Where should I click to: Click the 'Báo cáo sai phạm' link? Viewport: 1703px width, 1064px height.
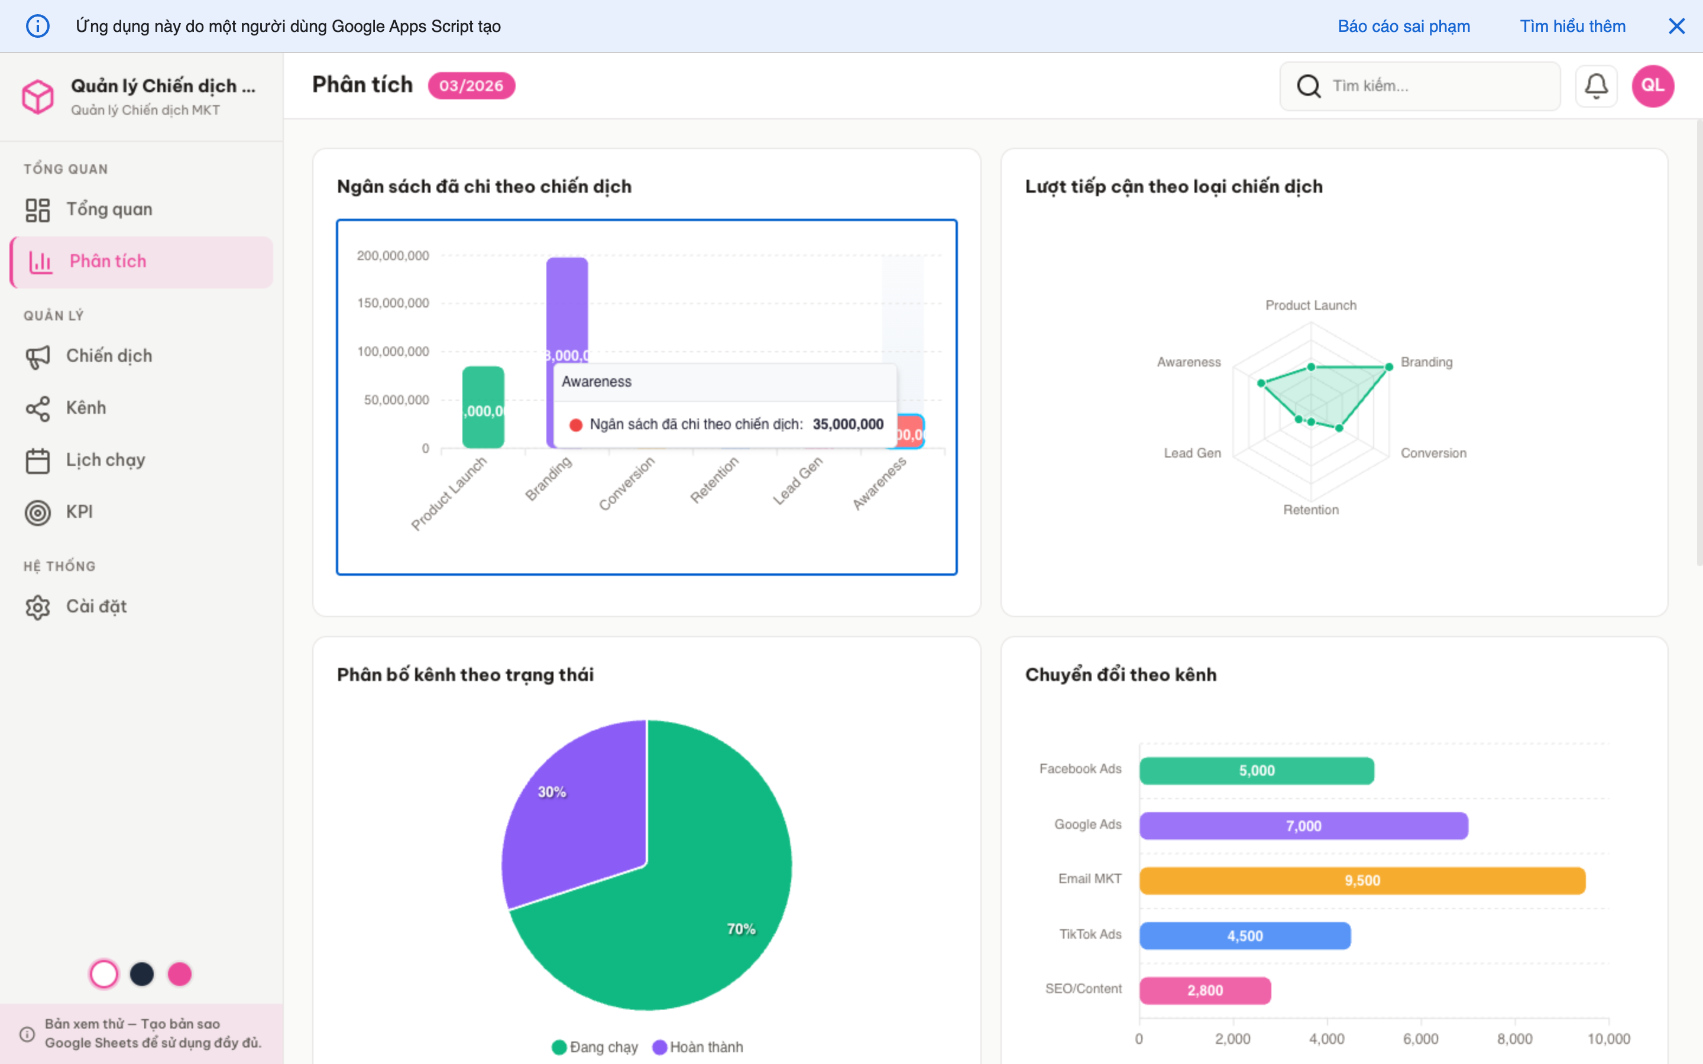(x=1403, y=26)
